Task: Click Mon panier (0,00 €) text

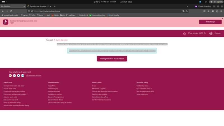Action: coord(197,33)
